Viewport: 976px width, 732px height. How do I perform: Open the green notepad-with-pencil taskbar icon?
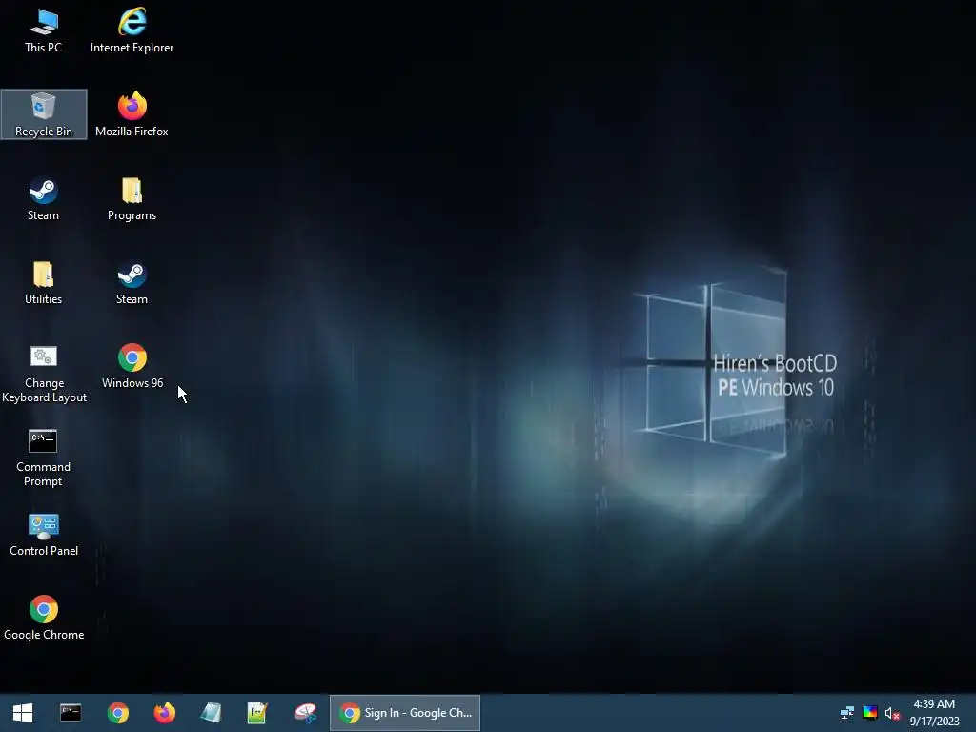257,713
